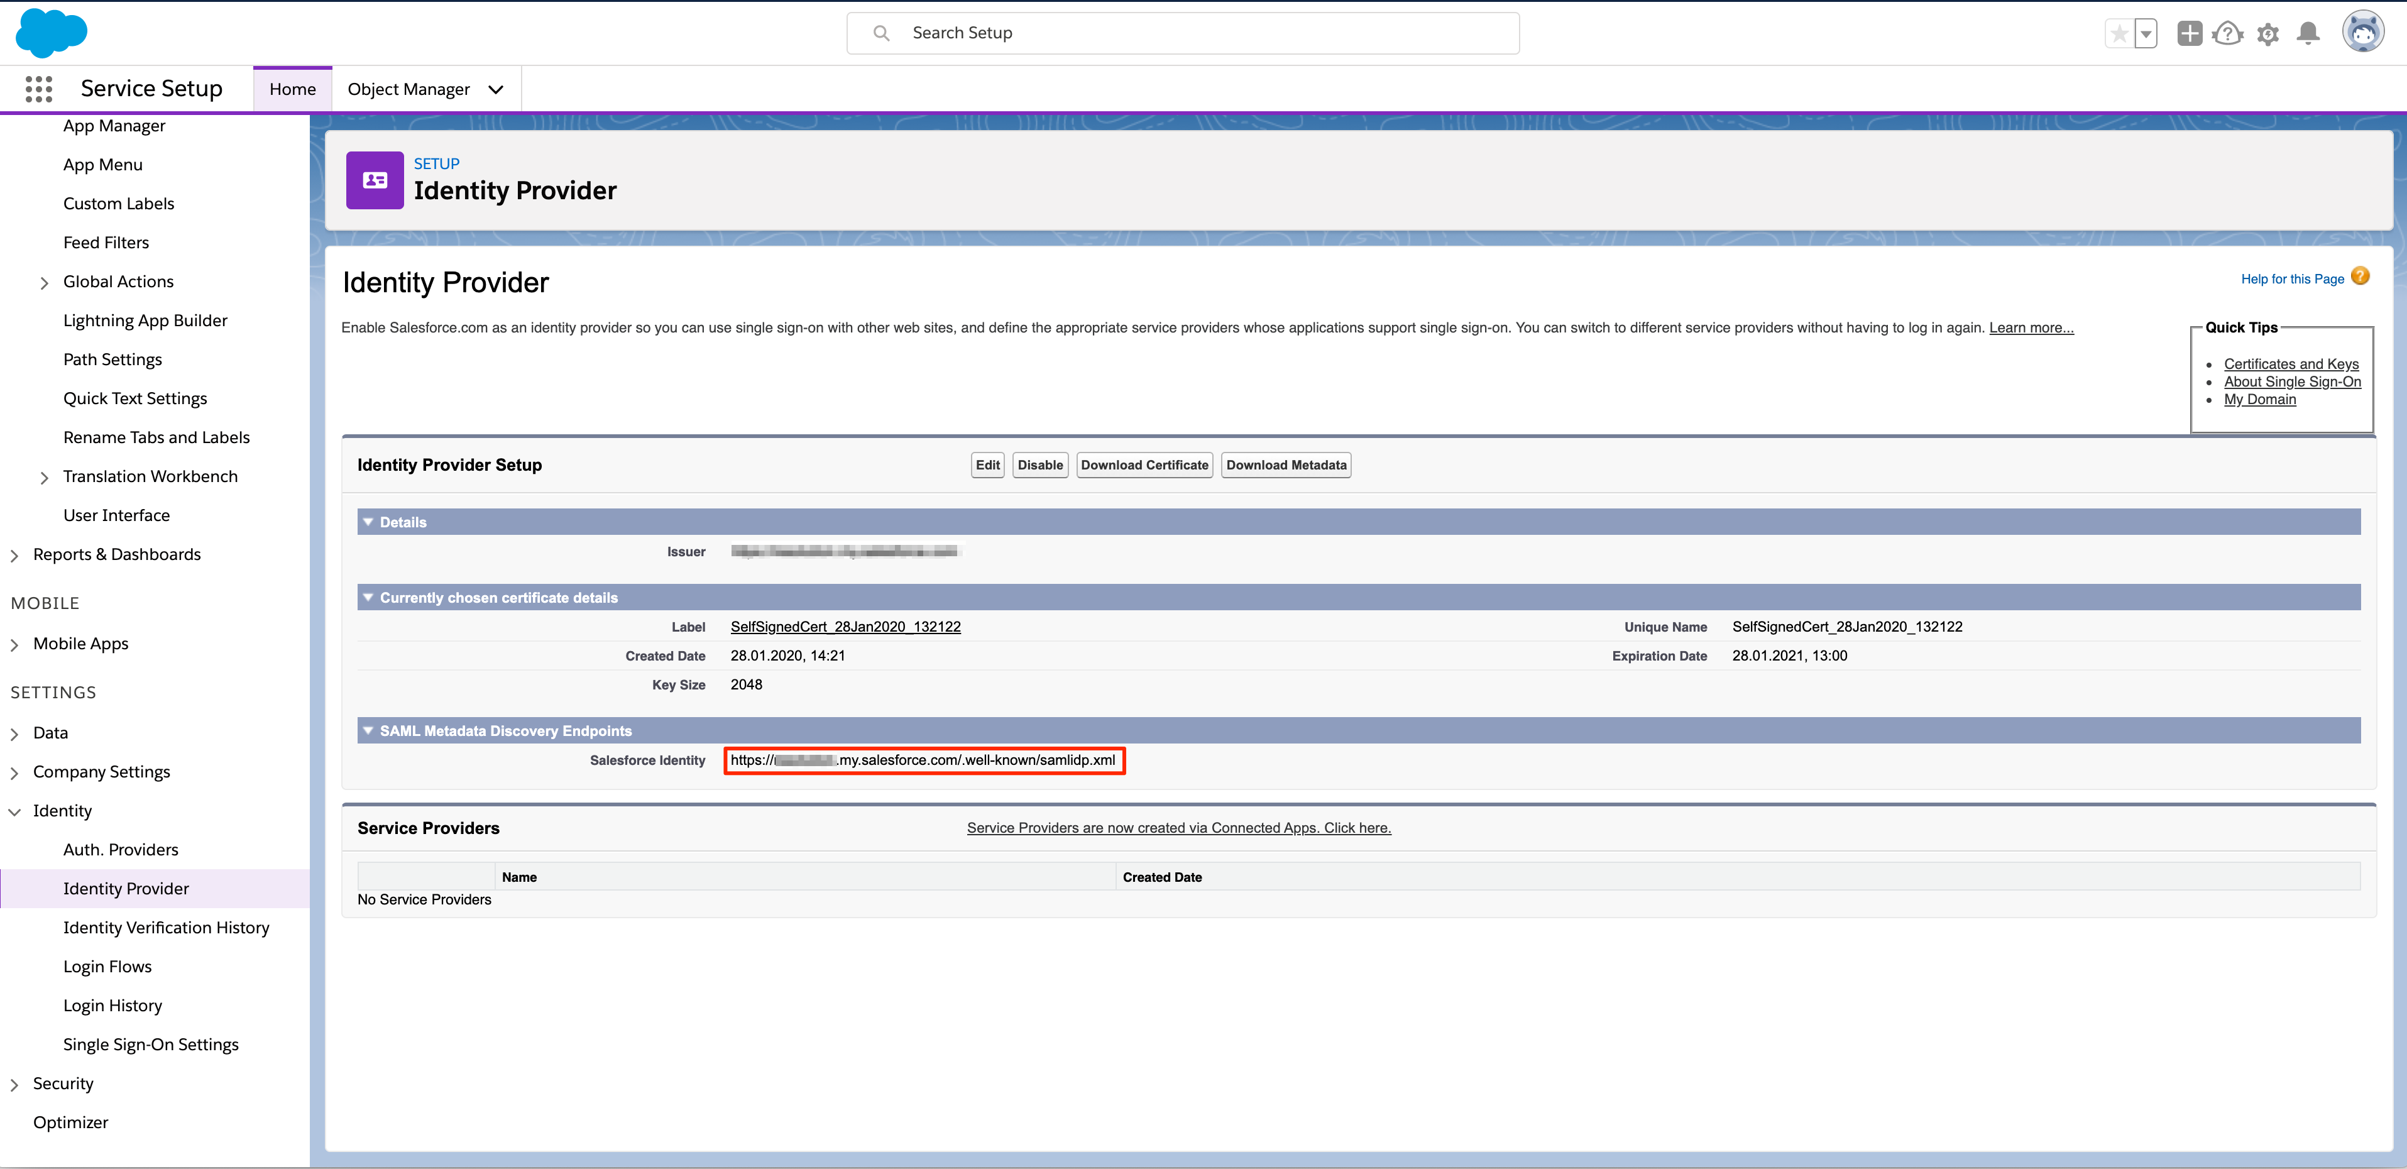The image size is (2407, 1169).
Task: Open Optimizer in sidebar
Action: (x=71, y=1123)
